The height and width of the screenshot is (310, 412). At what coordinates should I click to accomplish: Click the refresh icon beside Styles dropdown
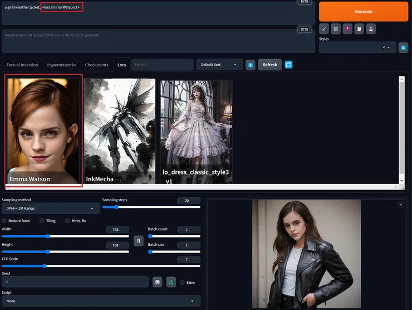(x=403, y=48)
